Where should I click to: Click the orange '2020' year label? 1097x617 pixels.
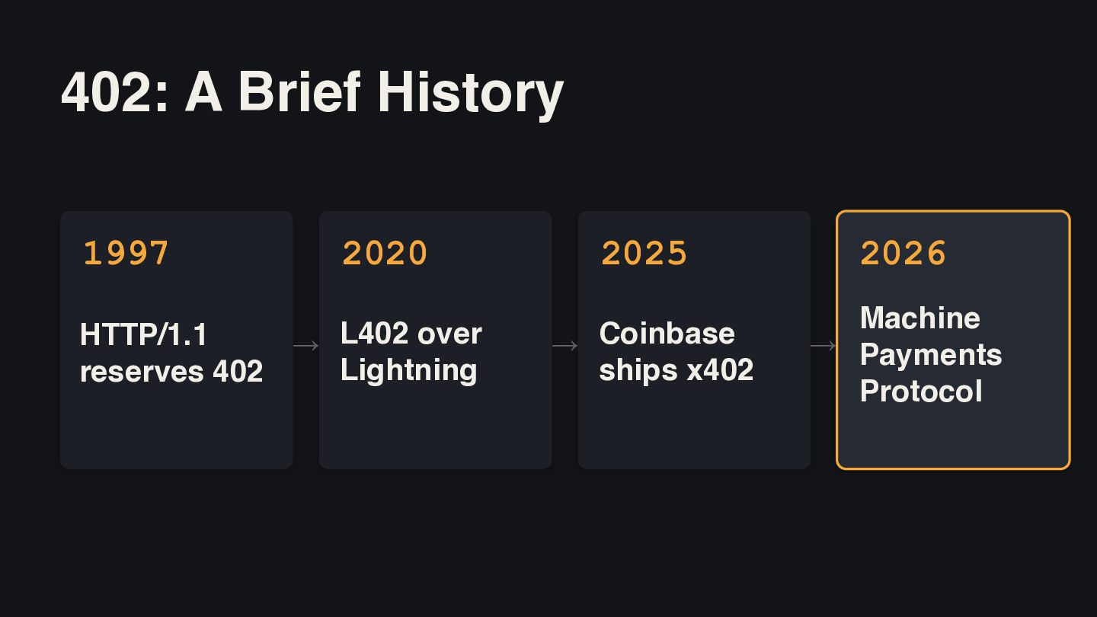point(385,253)
